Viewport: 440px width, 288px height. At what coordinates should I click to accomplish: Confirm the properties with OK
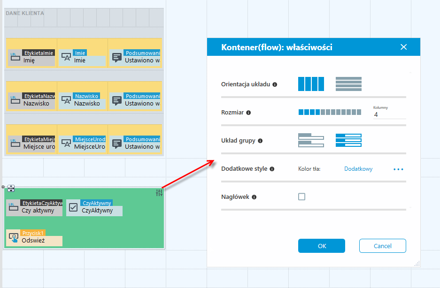click(322, 246)
